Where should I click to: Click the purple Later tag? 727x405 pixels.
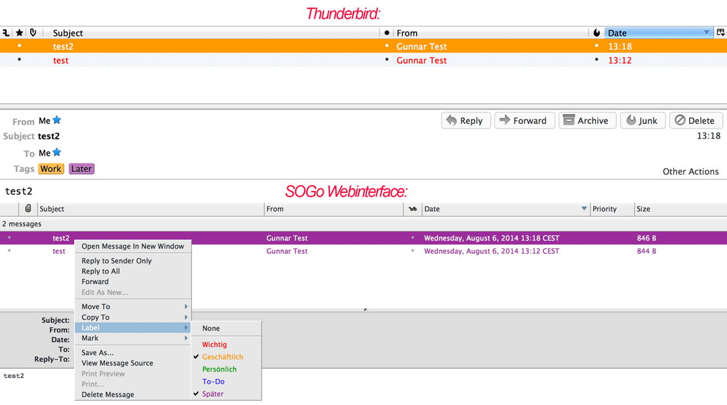point(81,169)
